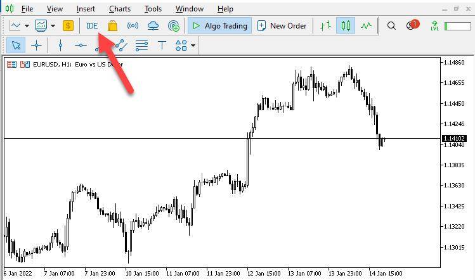This screenshot has width=475, height=280.
Task: Select the horizontal line tool
Action: (81, 46)
